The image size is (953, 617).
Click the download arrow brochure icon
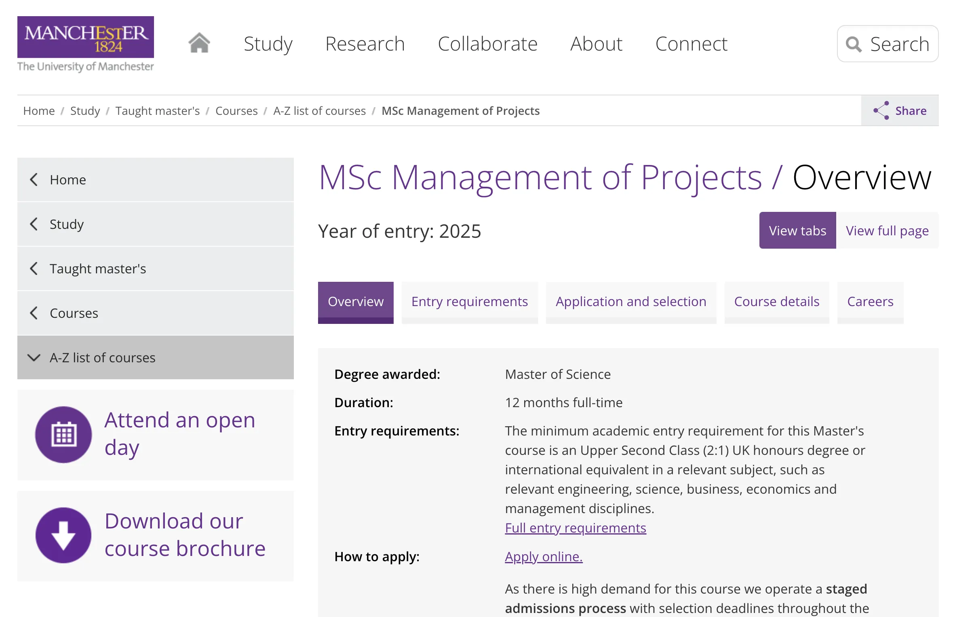coord(63,535)
